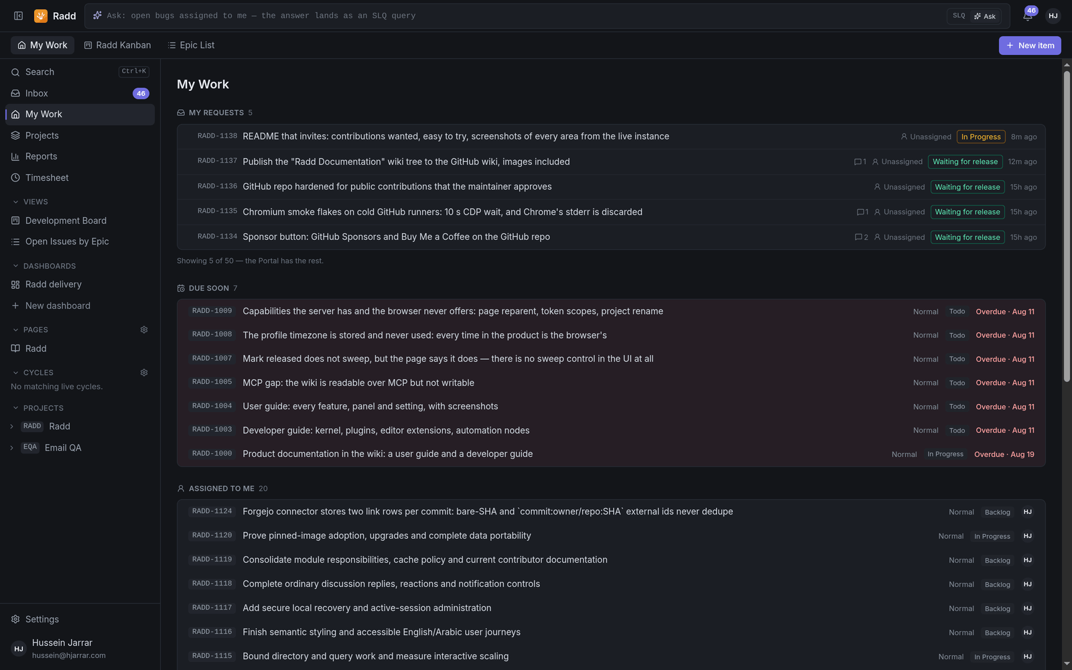Open RADD-1005 MCP gap item
The height and width of the screenshot is (670, 1072).
[x=611, y=383]
